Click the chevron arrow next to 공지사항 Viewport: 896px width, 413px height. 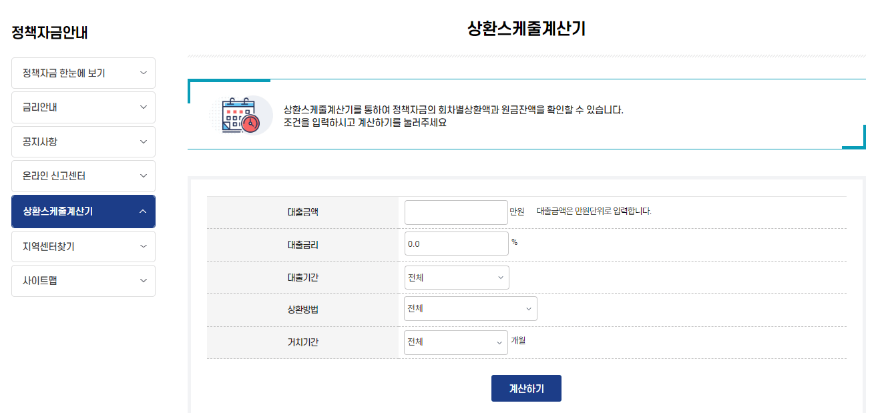pos(143,141)
